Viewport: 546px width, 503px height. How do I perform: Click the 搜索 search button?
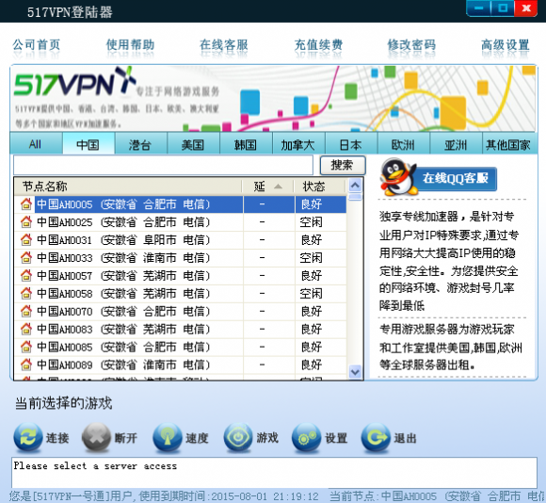tap(343, 165)
